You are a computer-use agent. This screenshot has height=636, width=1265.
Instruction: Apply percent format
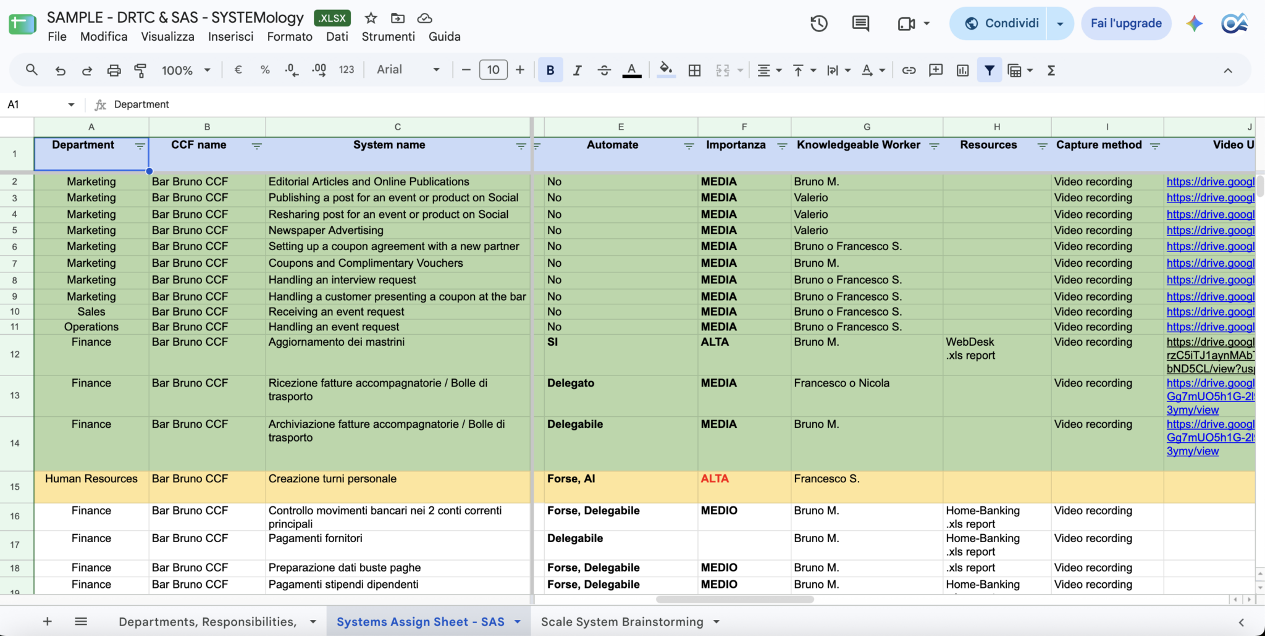[x=265, y=70]
